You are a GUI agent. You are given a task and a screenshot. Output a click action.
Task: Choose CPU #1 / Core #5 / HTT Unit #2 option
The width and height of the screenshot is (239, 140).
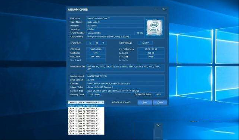coord(86,128)
